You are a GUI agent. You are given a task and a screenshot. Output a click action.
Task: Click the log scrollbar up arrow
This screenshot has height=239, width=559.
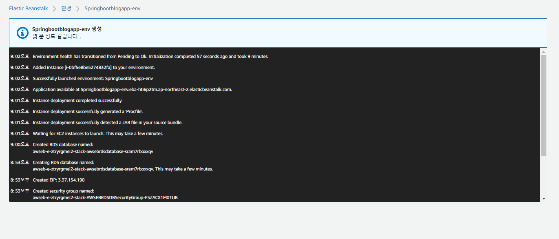[x=544, y=51]
